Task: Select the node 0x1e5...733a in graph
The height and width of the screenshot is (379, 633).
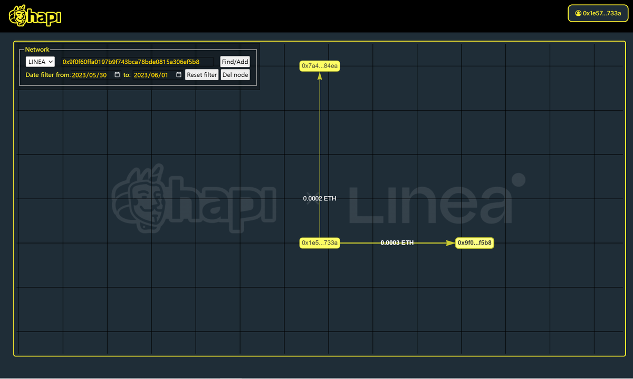Action: pos(320,243)
